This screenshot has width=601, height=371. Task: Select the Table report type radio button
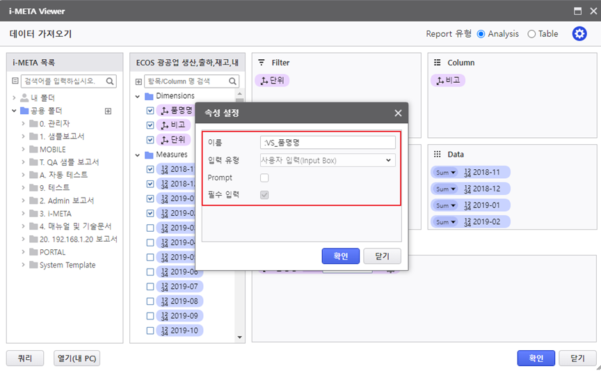click(531, 33)
